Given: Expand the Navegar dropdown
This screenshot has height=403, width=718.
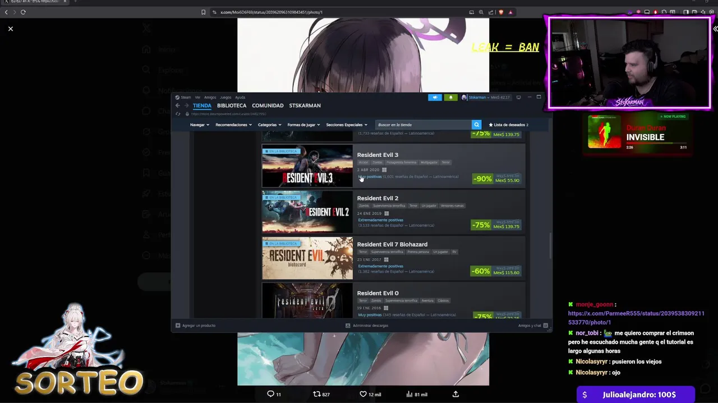Looking at the screenshot, I should [199, 125].
